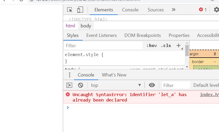219x132 pixels.
Task: Show the console sidebar panel icon
Action: point(69,85)
